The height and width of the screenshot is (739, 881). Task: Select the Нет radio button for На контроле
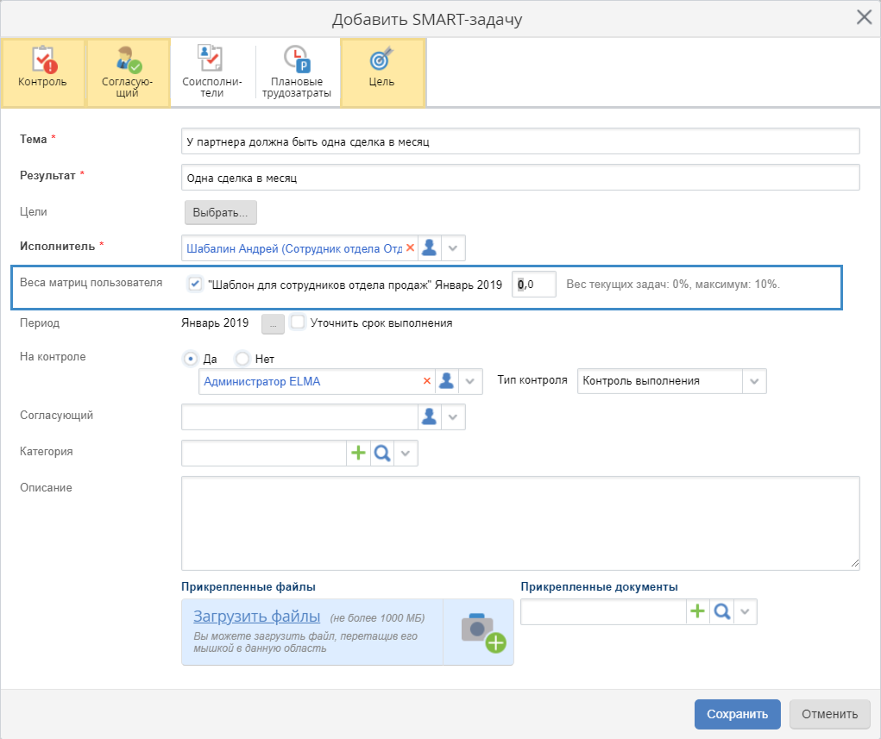[x=242, y=359]
